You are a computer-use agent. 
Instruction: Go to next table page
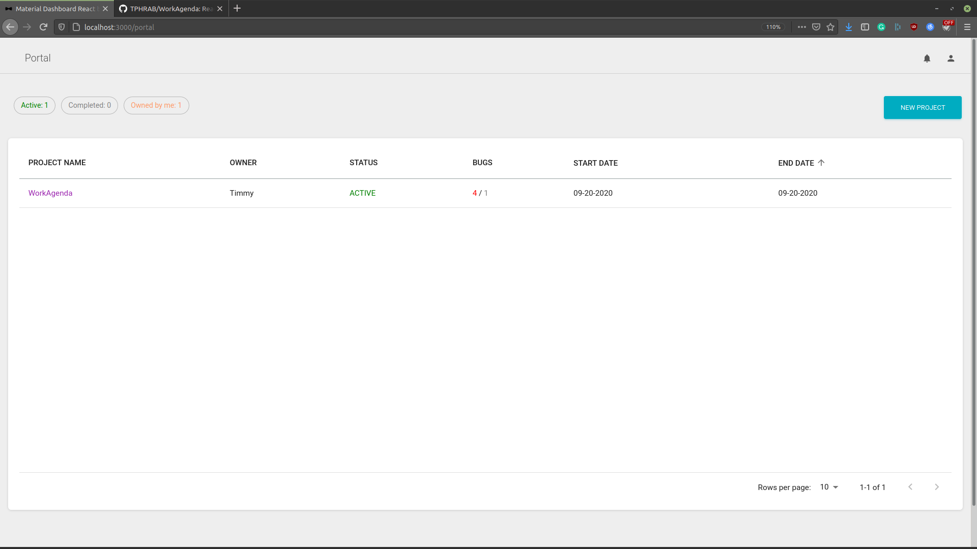(937, 487)
